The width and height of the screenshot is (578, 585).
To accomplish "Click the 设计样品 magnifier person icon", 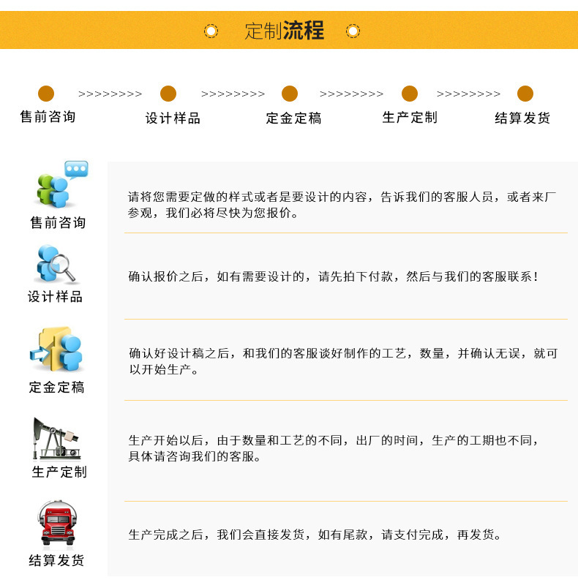I will 56,263.
